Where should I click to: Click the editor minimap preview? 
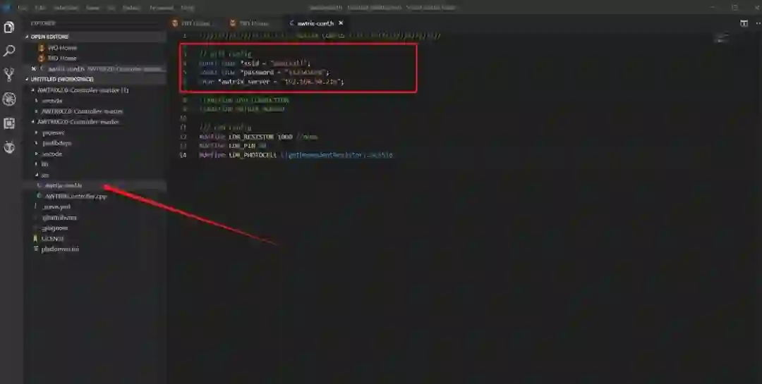tap(723, 38)
